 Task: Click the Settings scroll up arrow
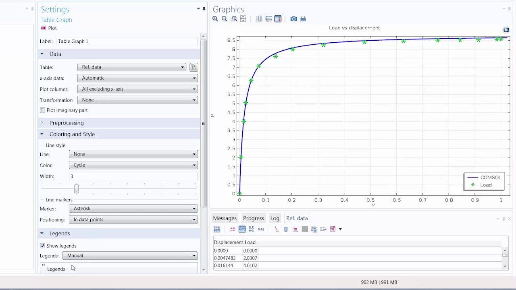pos(203,36)
